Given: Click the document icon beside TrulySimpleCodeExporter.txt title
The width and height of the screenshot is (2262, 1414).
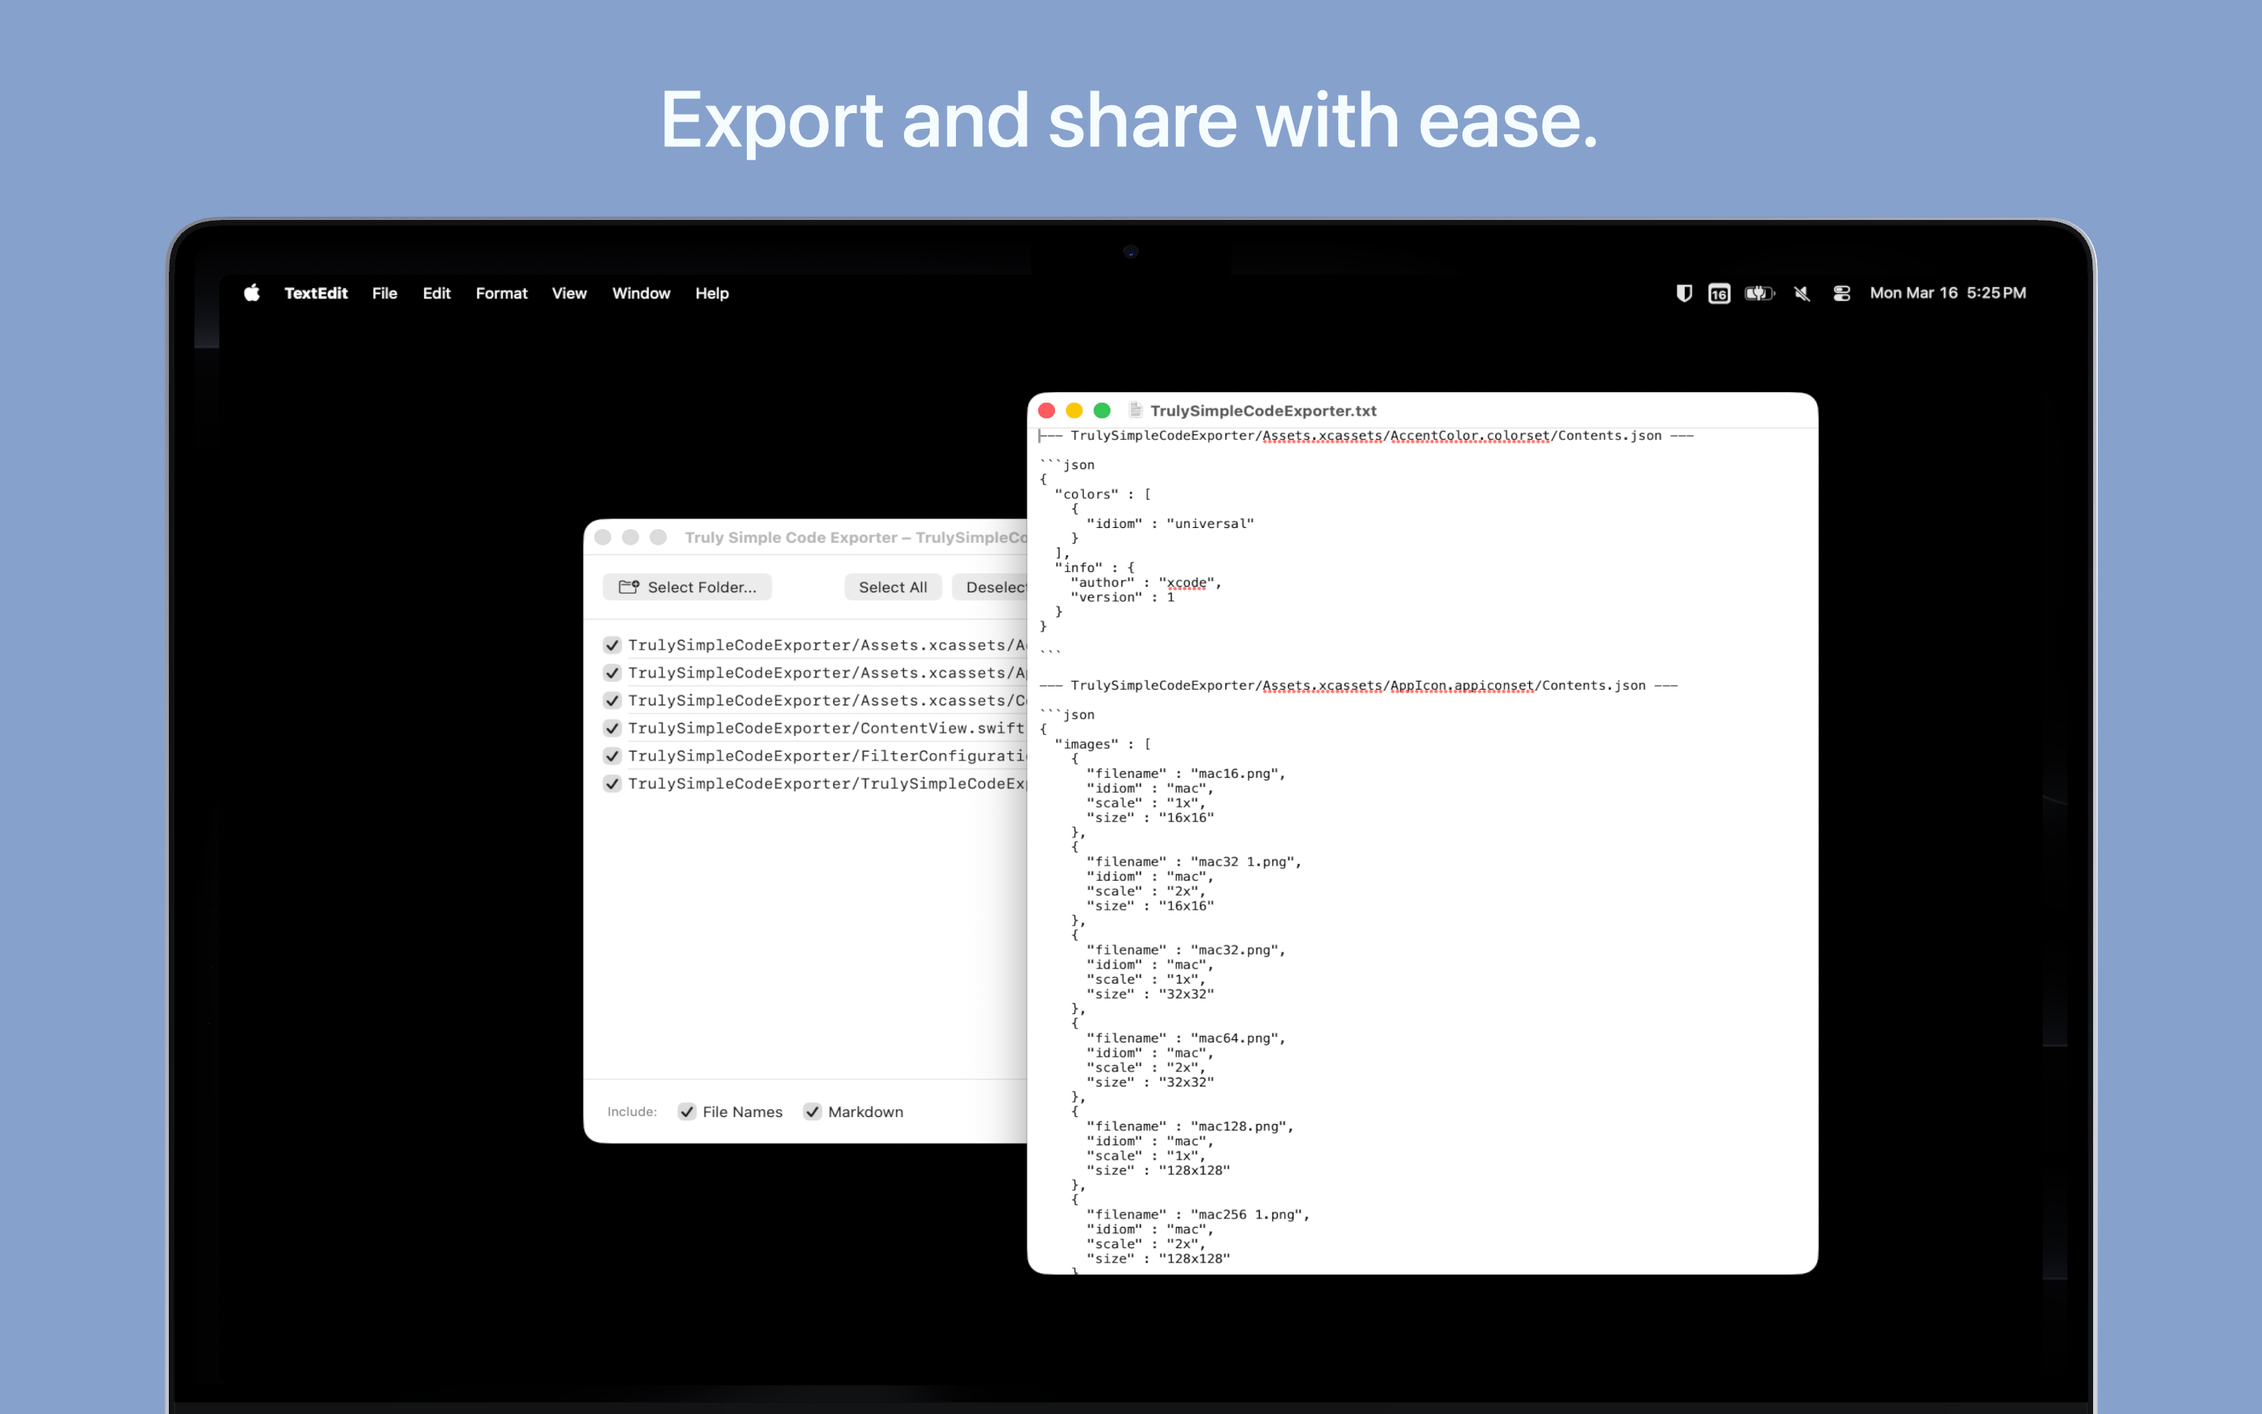Looking at the screenshot, I should [1136, 409].
